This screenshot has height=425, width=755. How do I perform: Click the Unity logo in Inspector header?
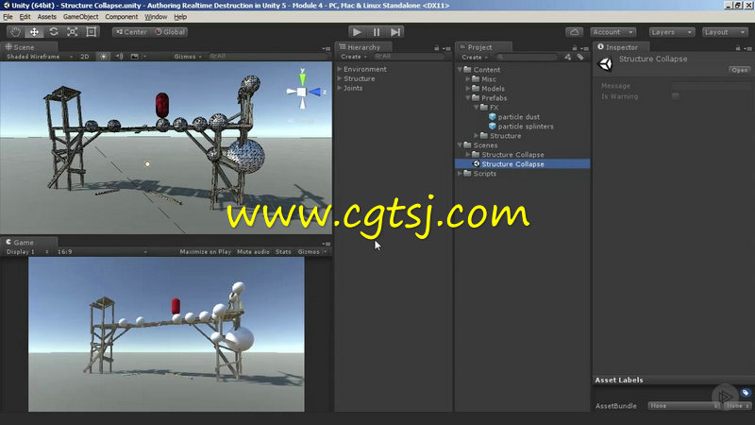click(x=605, y=64)
